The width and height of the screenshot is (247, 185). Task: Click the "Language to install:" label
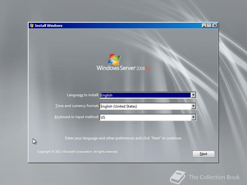coord(83,95)
